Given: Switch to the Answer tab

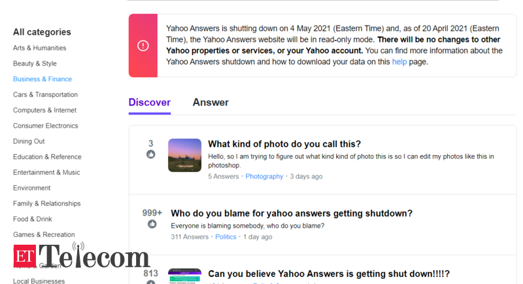Looking at the screenshot, I should click(211, 102).
